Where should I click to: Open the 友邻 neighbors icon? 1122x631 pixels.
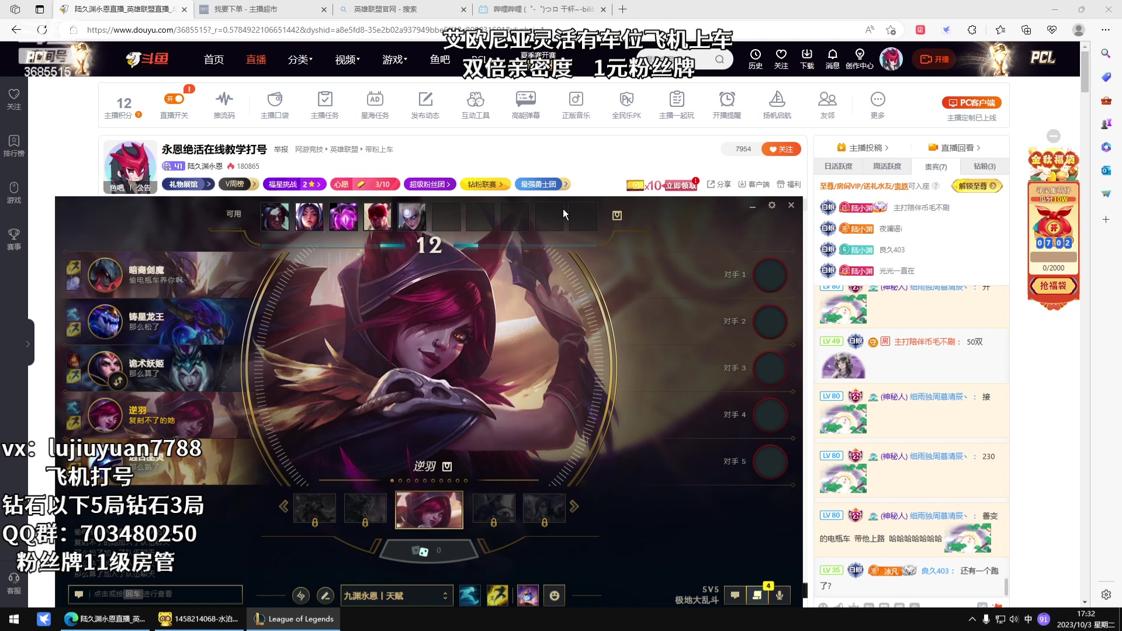coord(827,105)
